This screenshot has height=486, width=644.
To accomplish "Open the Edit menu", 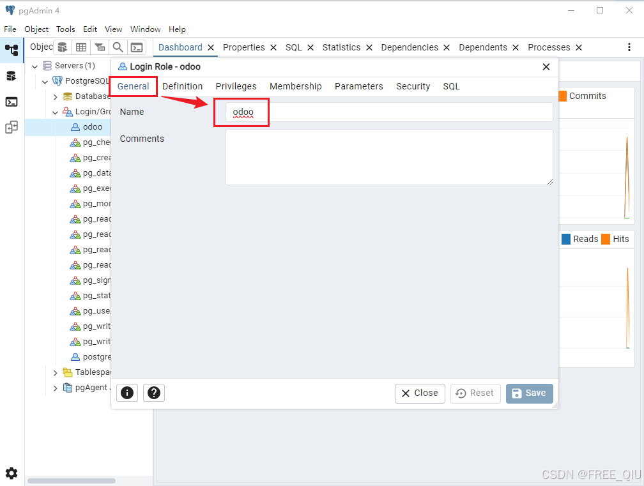I will click(x=90, y=29).
